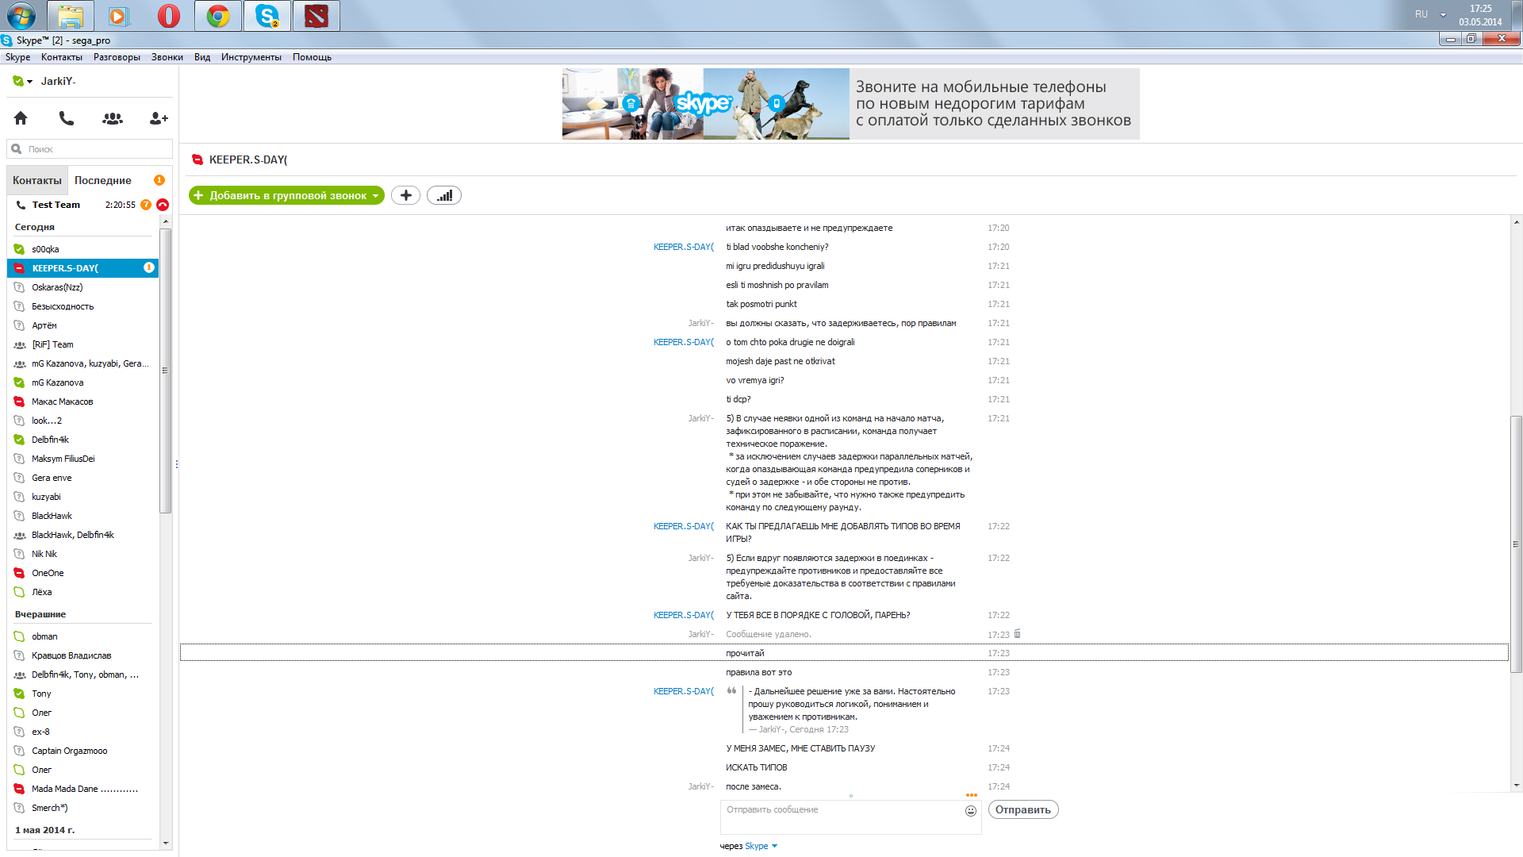1523x857 pixels.
Task: Select KEEPER.S-DAY( conversation in list
Action: 82,268
